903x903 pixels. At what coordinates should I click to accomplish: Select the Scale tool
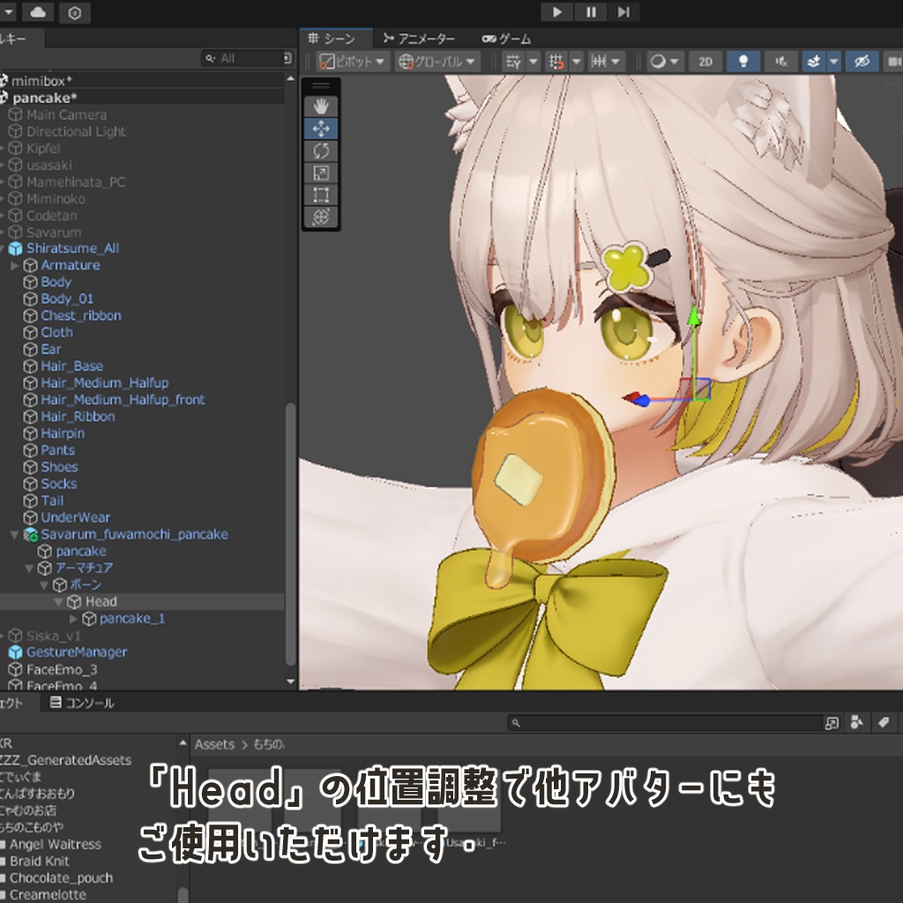click(321, 172)
